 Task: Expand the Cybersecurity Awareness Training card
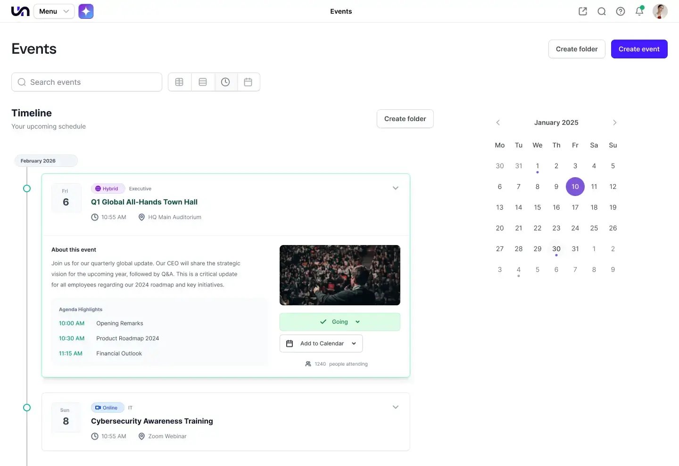(396, 407)
